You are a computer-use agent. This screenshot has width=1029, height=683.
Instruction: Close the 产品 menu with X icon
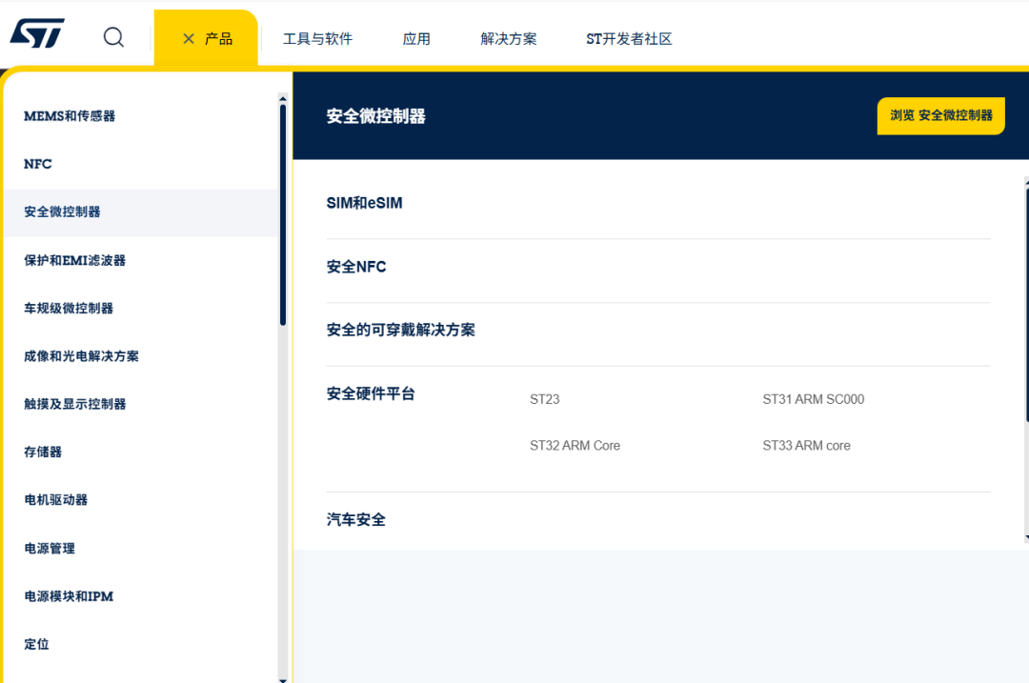[x=189, y=39]
